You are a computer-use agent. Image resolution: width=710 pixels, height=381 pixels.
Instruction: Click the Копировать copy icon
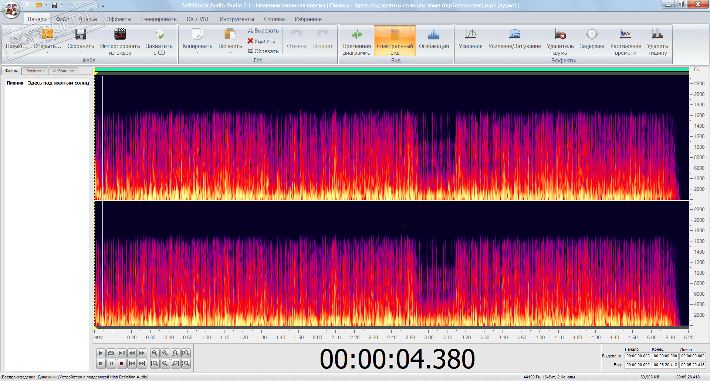(x=197, y=34)
